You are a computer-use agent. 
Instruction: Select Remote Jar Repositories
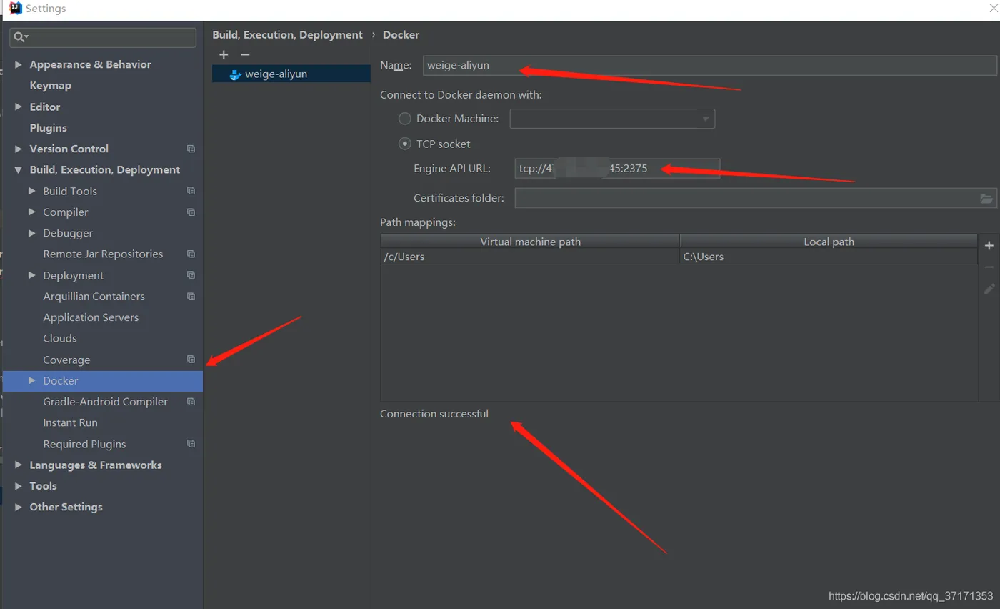(x=103, y=254)
